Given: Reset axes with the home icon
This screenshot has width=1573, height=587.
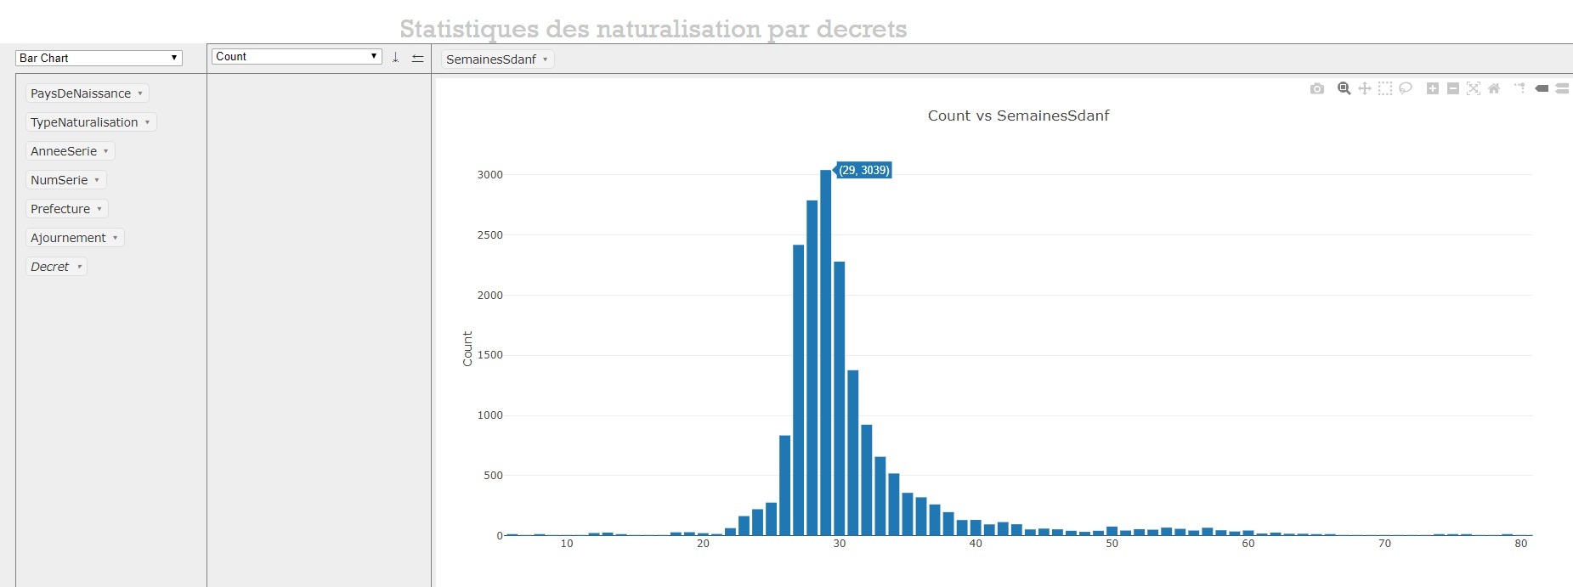Looking at the screenshot, I should [x=1494, y=88].
